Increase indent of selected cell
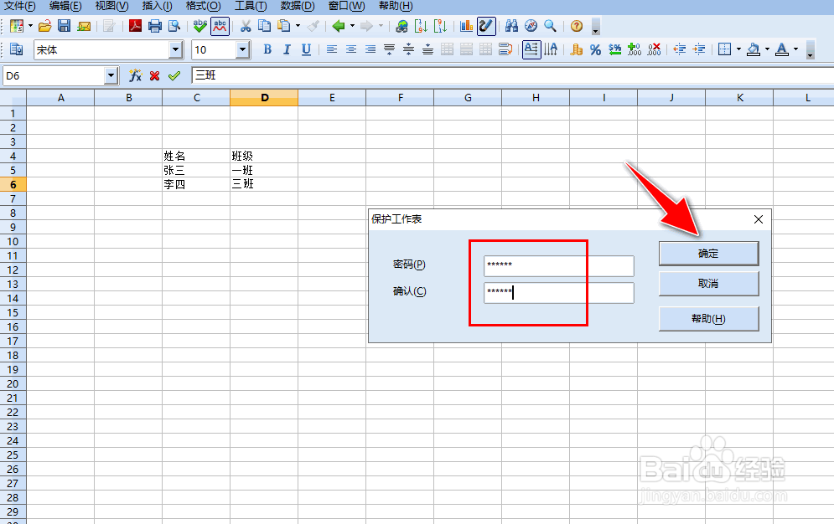The image size is (834, 524). 697,50
